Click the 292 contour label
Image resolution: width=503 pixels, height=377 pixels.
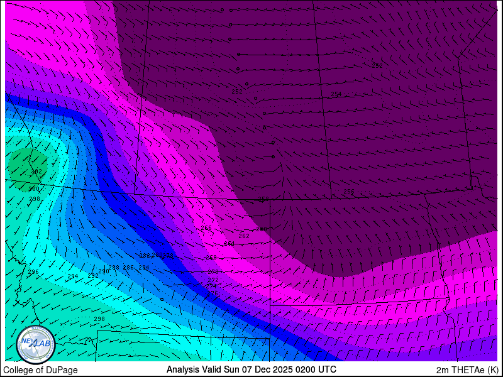coord(93,275)
